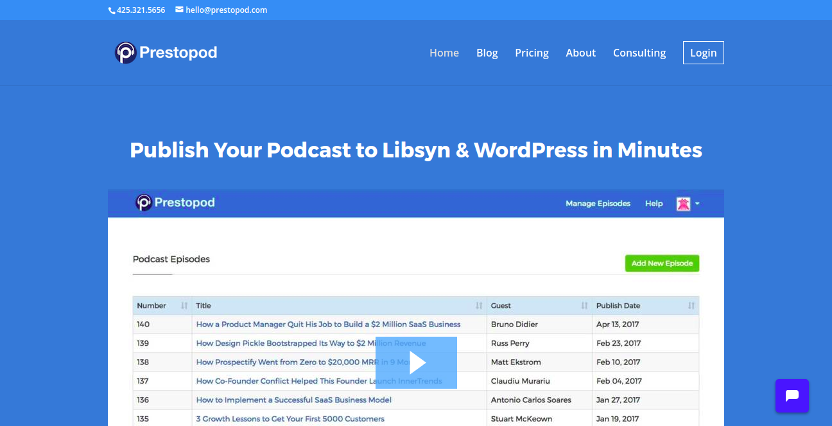Open the chat widget bubble
The width and height of the screenshot is (832, 426).
point(792,396)
